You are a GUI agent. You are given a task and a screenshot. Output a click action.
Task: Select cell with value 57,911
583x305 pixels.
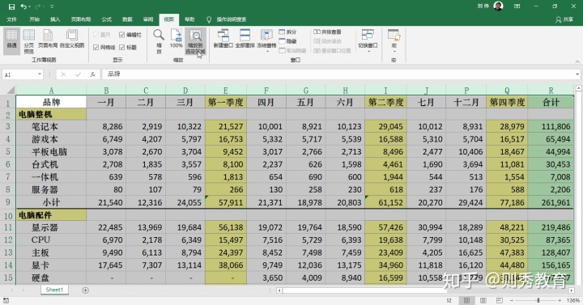226,202
